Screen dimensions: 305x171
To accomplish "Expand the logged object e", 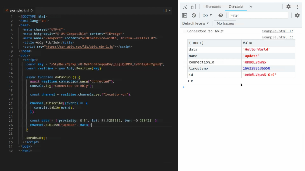I will point(189,81).
